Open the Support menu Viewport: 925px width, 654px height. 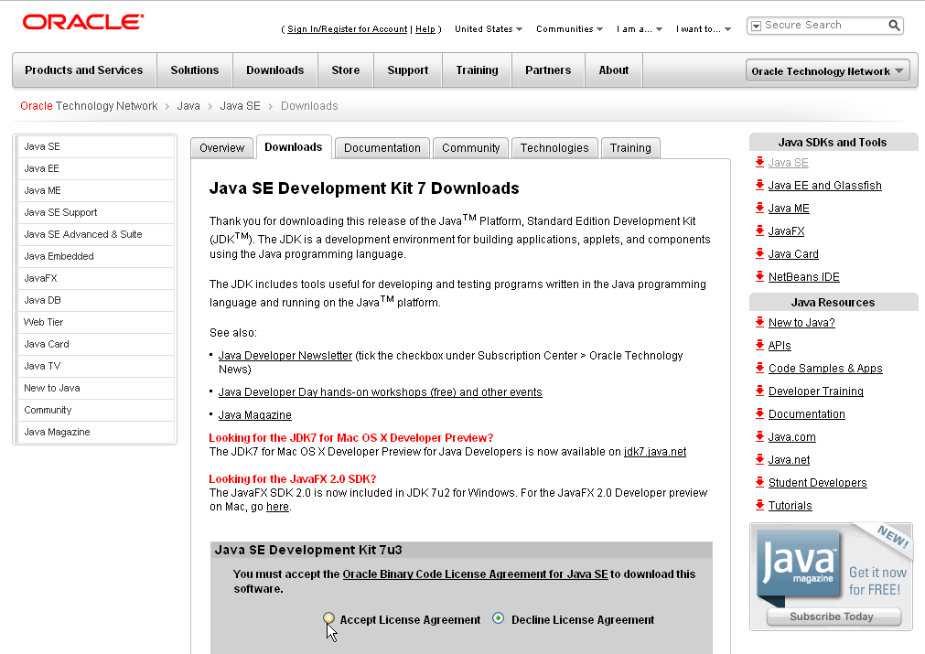click(x=408, y=70)
